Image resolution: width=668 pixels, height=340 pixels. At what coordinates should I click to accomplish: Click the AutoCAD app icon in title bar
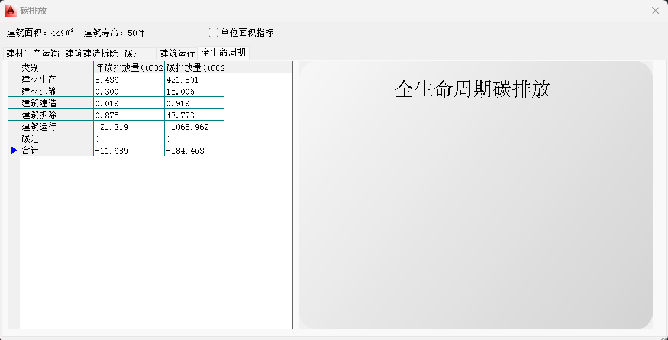pos(10,10)
